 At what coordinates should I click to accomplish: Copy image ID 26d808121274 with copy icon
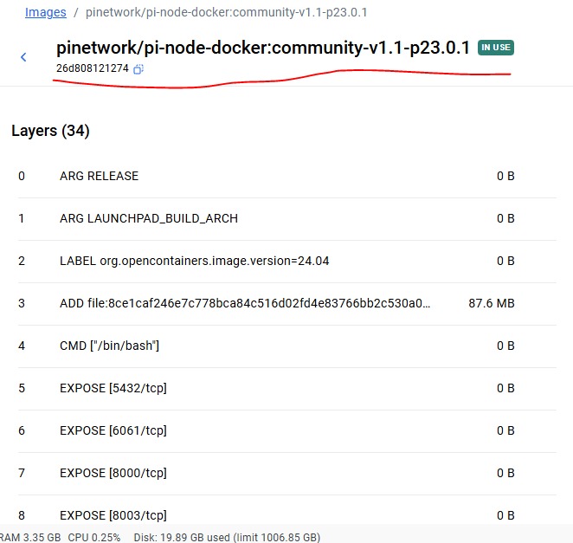pos(138,68)
